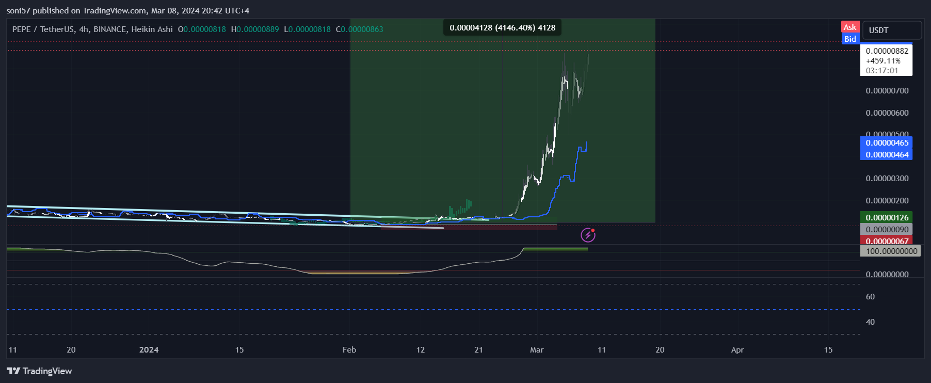This screenshot has width=931, height=383.
Task: Click the open value O0.00000818
Action: coord(202,29)
